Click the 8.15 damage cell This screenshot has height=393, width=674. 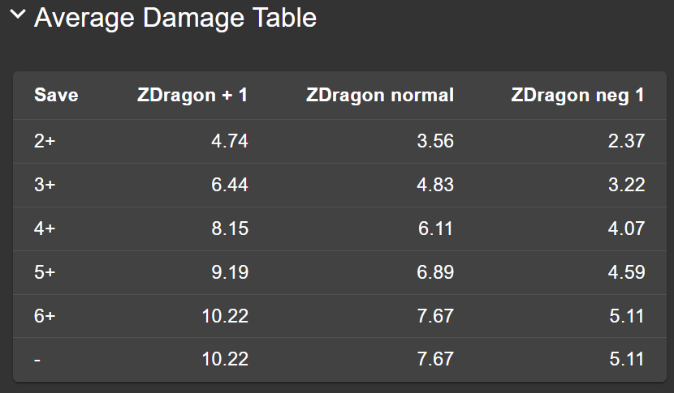(x=229, y=229)
